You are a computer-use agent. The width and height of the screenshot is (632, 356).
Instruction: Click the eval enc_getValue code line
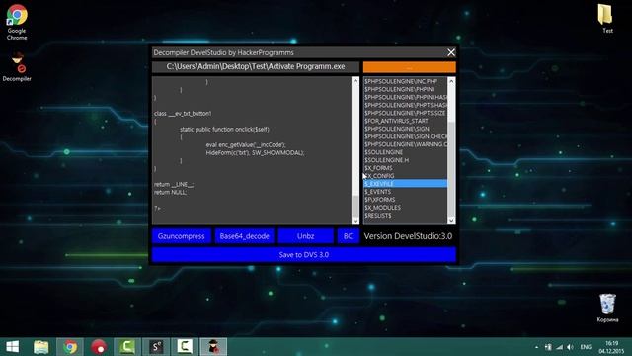(x=246, y=144)
